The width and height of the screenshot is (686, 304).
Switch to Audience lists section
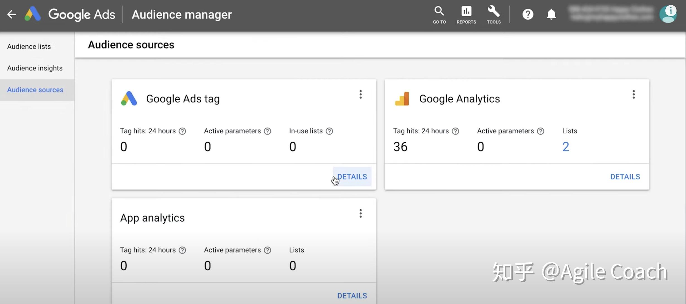click(29, 46)
